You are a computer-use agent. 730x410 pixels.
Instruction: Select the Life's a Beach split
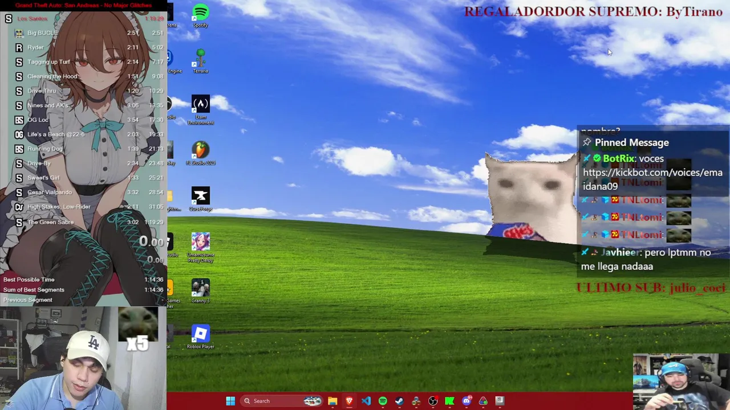click(x=83, y=134)
